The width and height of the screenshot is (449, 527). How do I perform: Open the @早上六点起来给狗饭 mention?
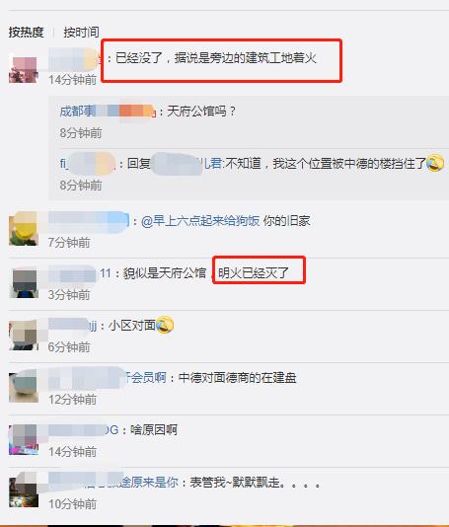pos(200,221)
